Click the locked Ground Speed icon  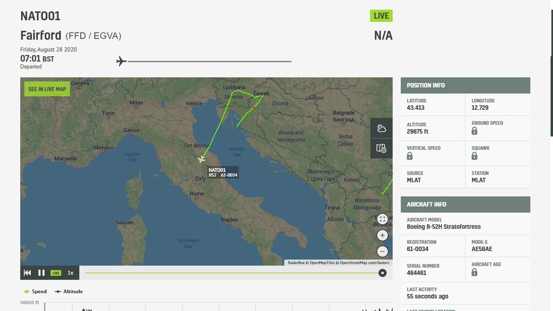pos(475,131)
